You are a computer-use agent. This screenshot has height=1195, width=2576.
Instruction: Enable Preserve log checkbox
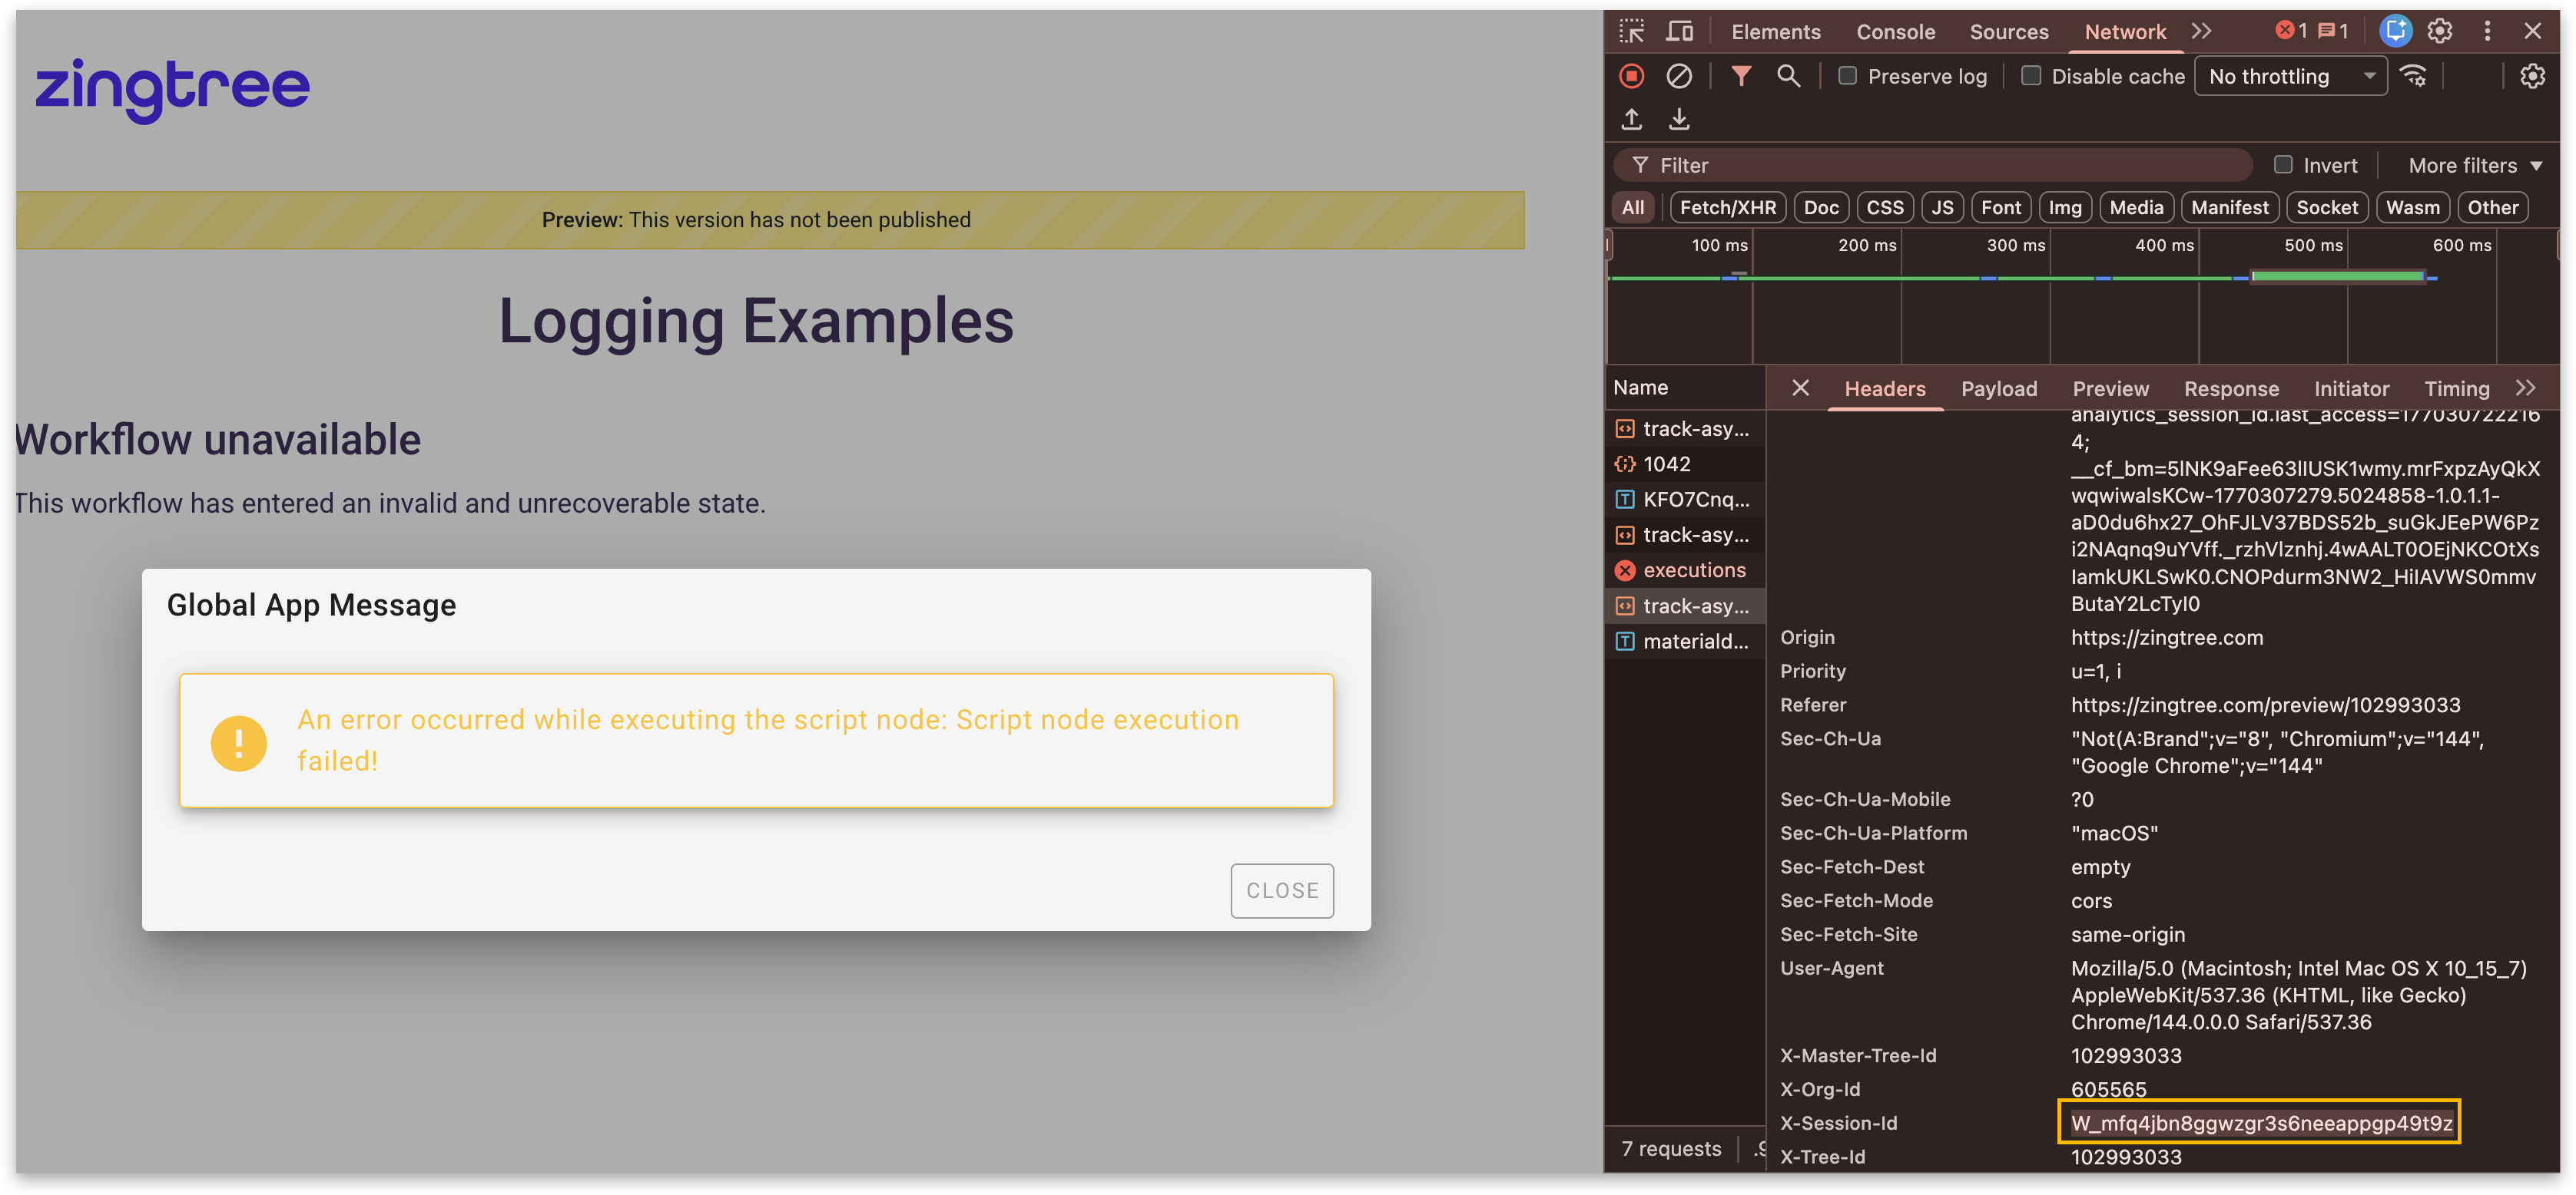pos(1848,76)
